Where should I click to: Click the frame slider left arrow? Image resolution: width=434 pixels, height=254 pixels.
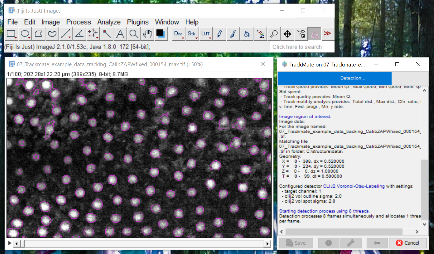17,243
